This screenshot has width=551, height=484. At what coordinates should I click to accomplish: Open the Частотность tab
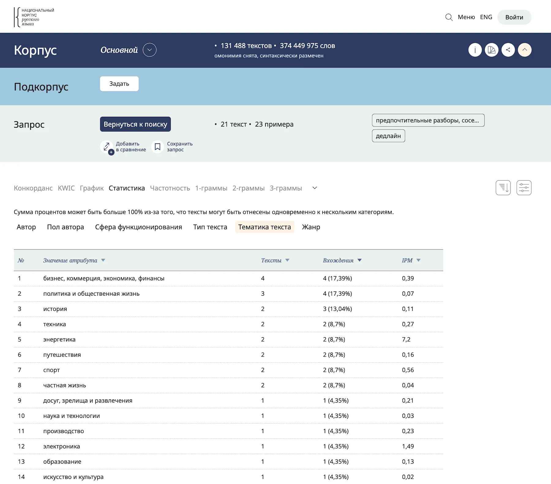(170, 188)
